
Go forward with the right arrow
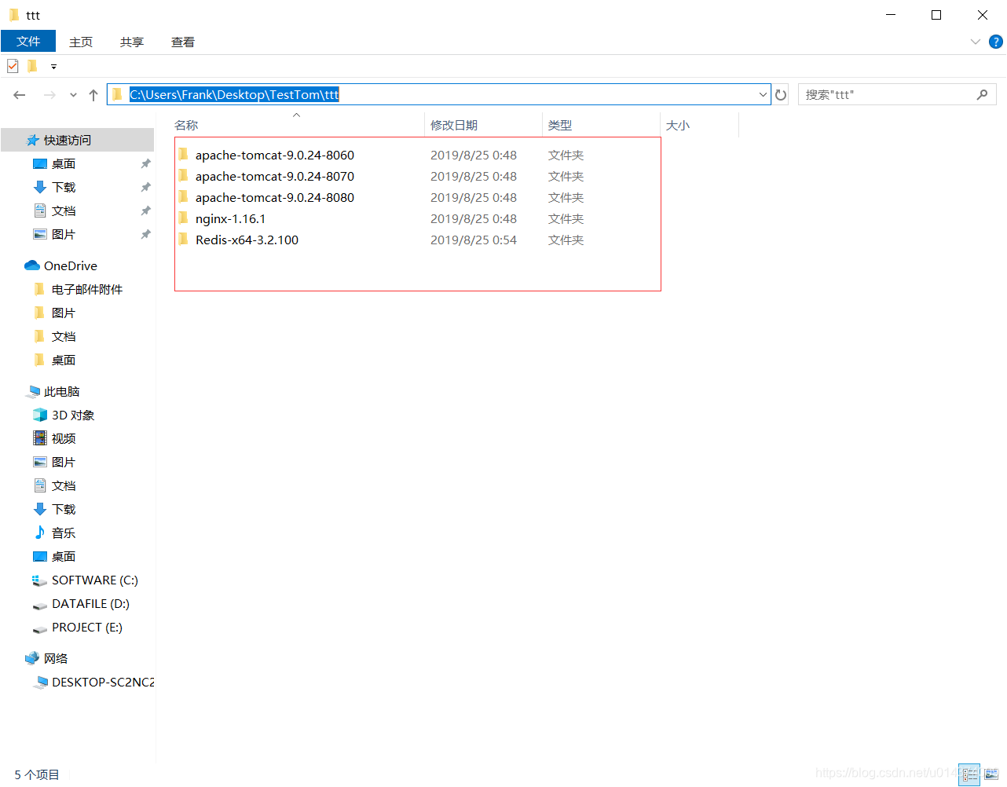49,95
